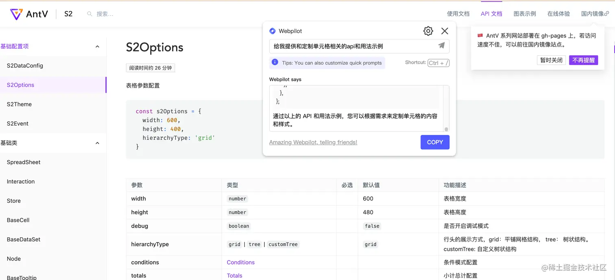Image resolution: width=615 pixels, height=280 pixels.
Task: Click the Webpilot response text area
Action: point(359,108)
